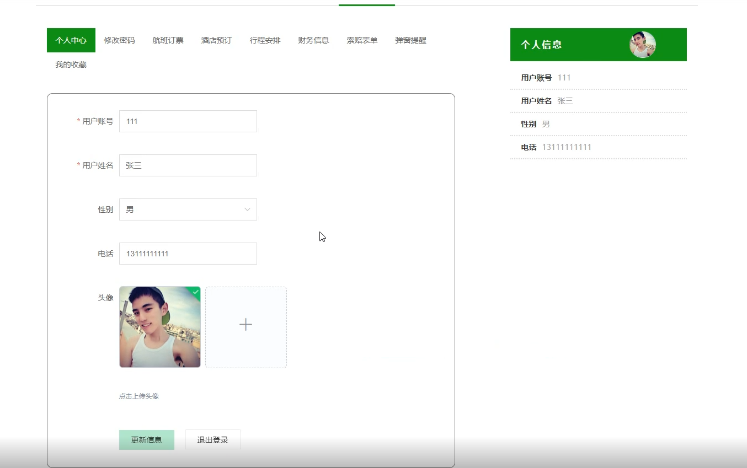Open the 索赔表单 tab
The width and height of the screenshot is (747, 468).
click(361, 40)
